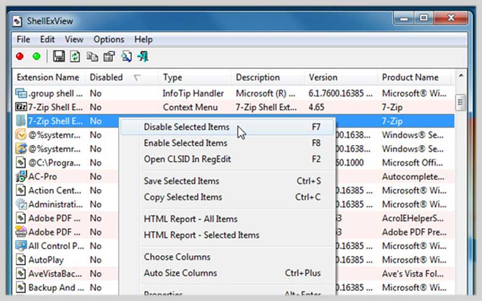Click the Administrati... gear icon
This screenshot has height=301, width=482.
coord(21,204)
